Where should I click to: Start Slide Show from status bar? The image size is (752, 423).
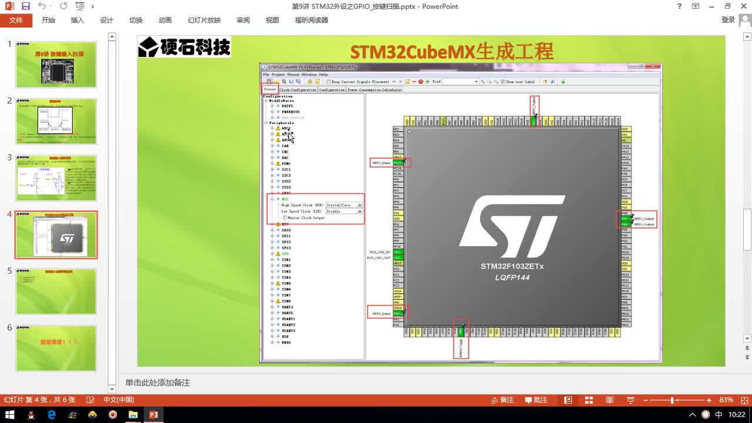(x=630, y=400)
